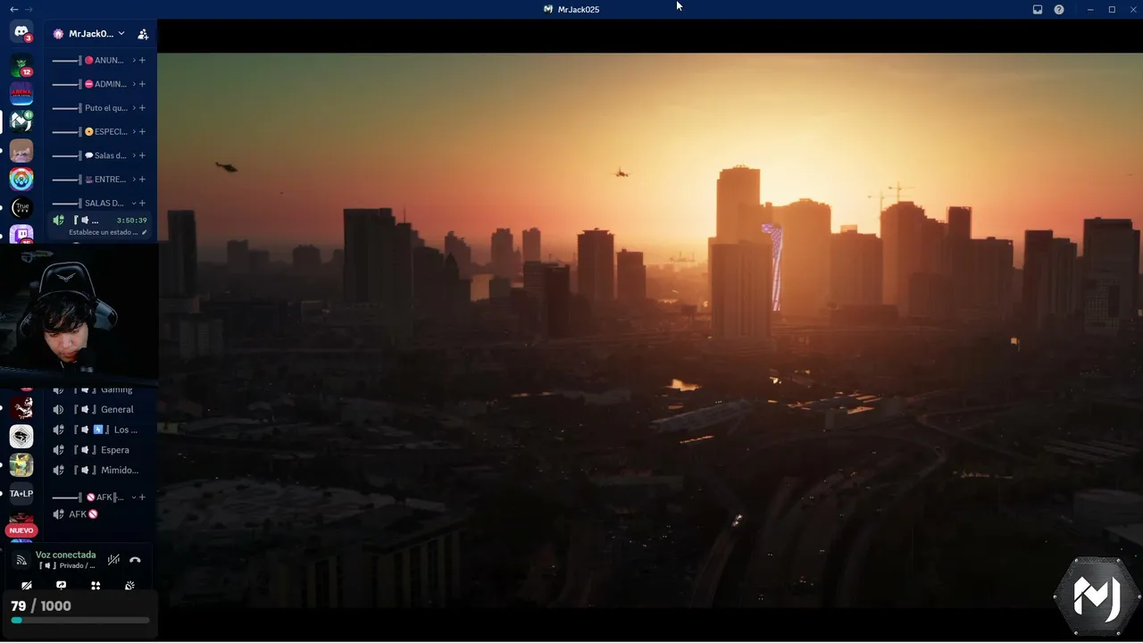Add a channel to Salas d... category
The height and width of the screenshot is (643, 1143).
[142, 155]
